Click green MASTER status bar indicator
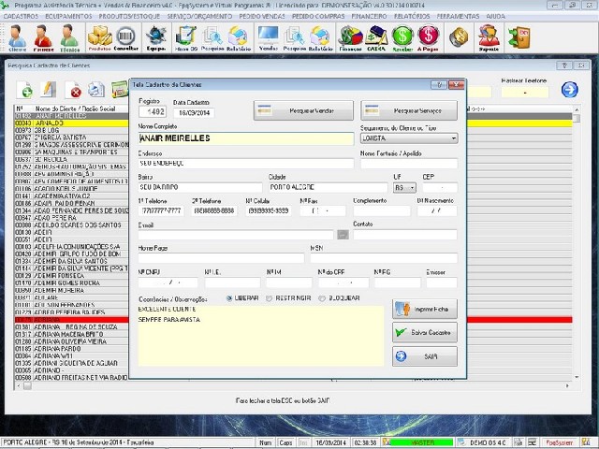 422,442
